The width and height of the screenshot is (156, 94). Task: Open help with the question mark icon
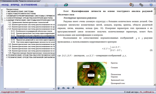click(151, 5)
